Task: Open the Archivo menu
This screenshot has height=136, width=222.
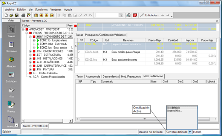Action: click(x=10, y=10)
